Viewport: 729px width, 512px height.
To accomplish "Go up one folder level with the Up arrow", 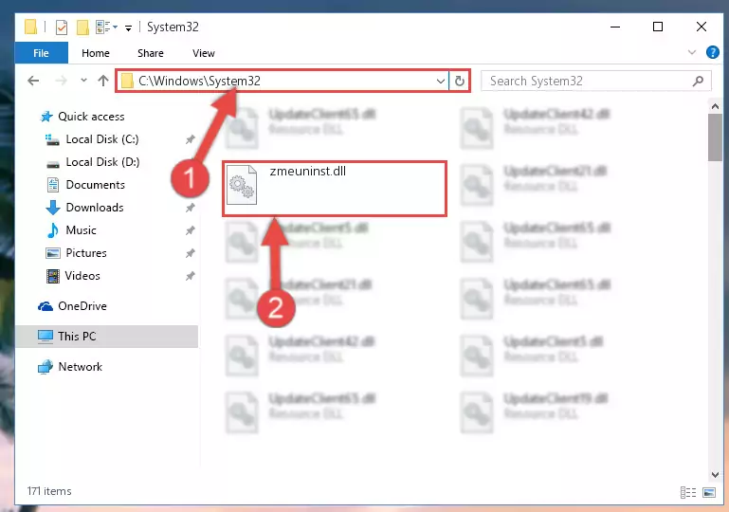I will [102, 81].
